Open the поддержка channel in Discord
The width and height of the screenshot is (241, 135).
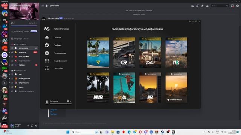pyautogui.click(x=24, y=57)
